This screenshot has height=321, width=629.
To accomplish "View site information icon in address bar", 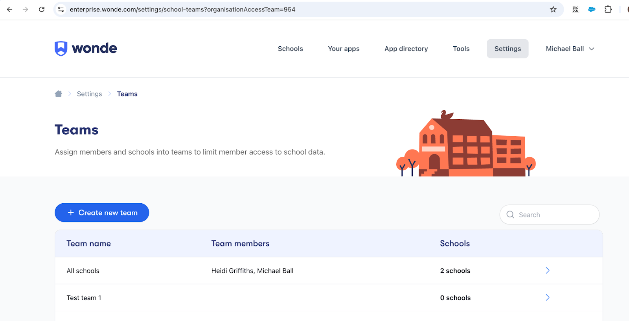I will pyautogui.click(x=61, y=9).
